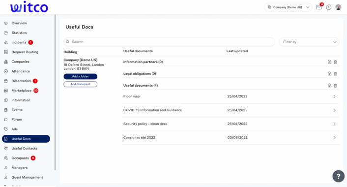Click the Overview eye icon

6,23
